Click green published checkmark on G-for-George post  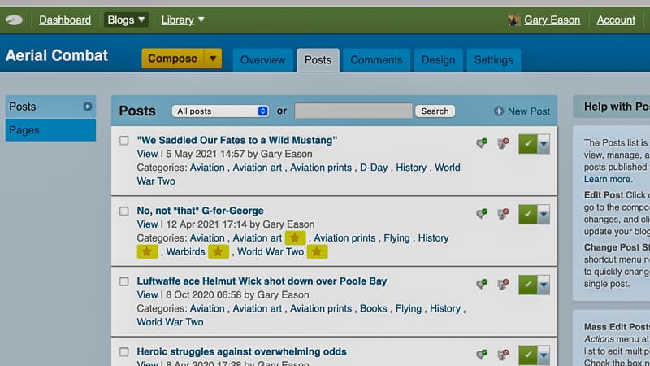click(x=527, y=214)
